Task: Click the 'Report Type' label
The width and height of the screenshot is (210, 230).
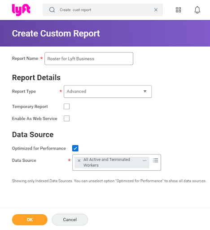Action: 24,92
